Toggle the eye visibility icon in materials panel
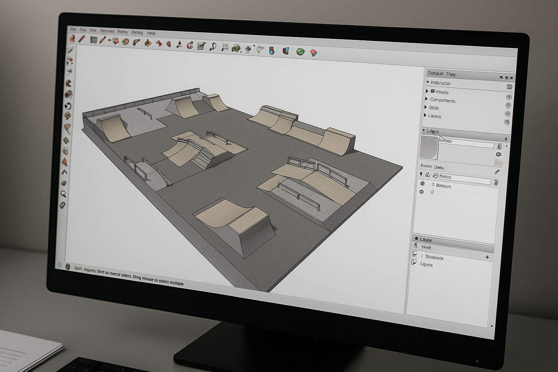This screenshot has height=372, width=558. click(x=498, y=154)
